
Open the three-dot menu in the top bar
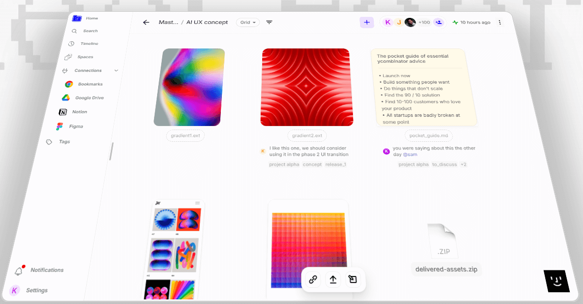pyautogui.click(x=500, y=22)
